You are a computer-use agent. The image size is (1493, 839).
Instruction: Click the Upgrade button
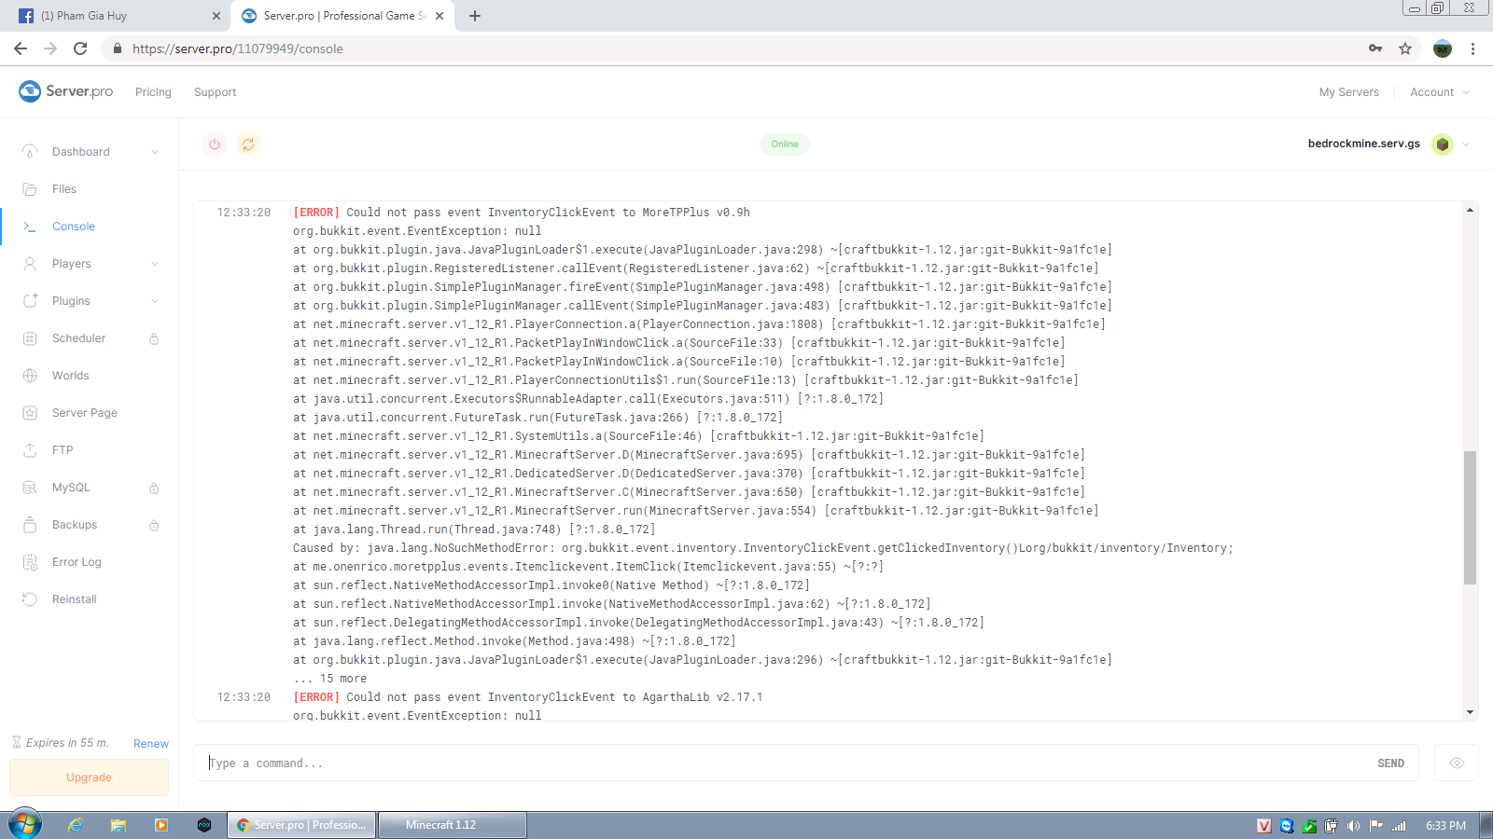click(x=89, y=777)
